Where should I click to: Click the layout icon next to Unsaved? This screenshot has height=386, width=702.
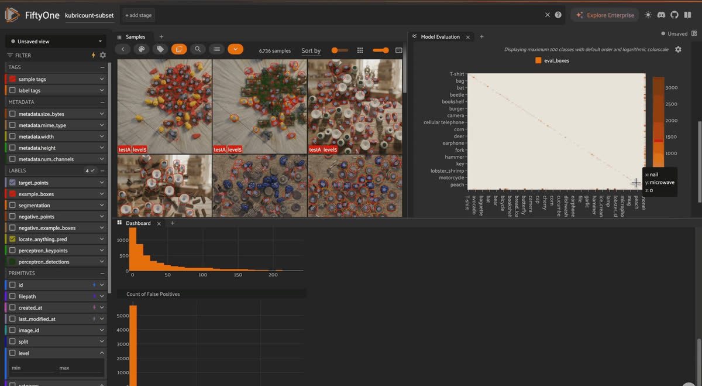coord(693,34)
